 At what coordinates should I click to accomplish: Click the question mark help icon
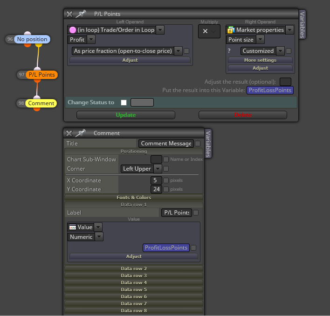tap(229, 51)
